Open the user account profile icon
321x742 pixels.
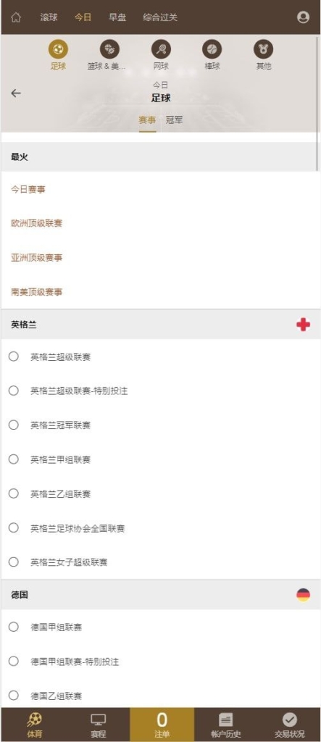point(303,17)
